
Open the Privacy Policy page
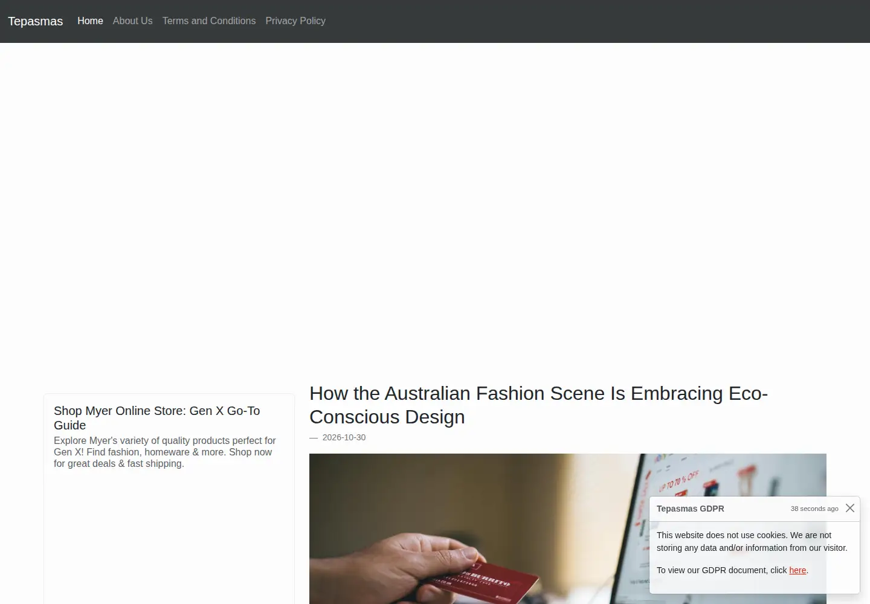tap(295, 21)
